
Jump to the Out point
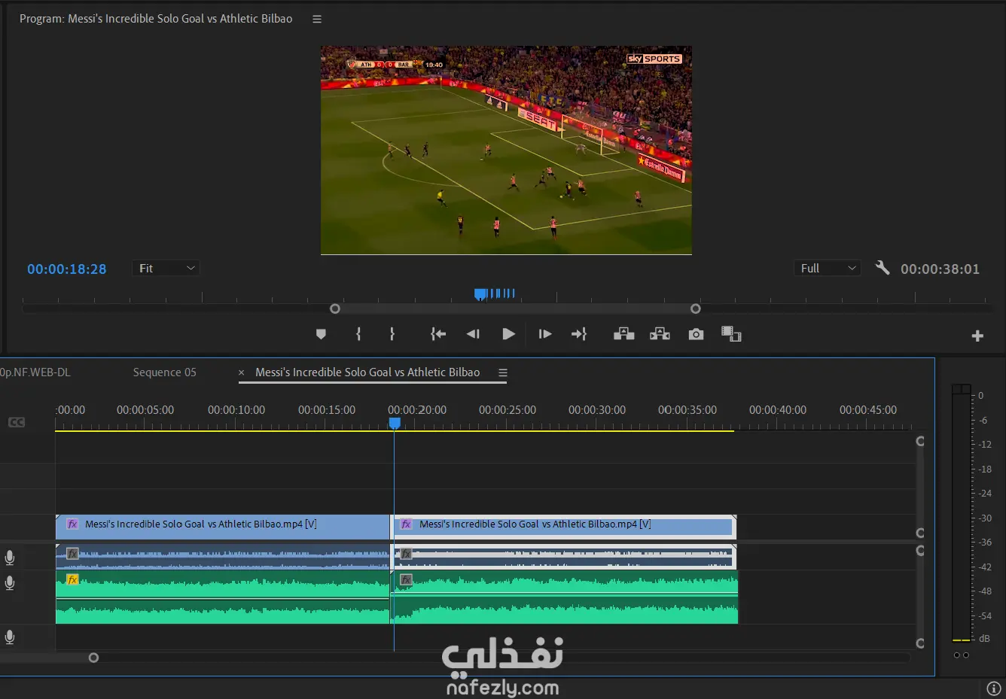click(x=579, y=334)
